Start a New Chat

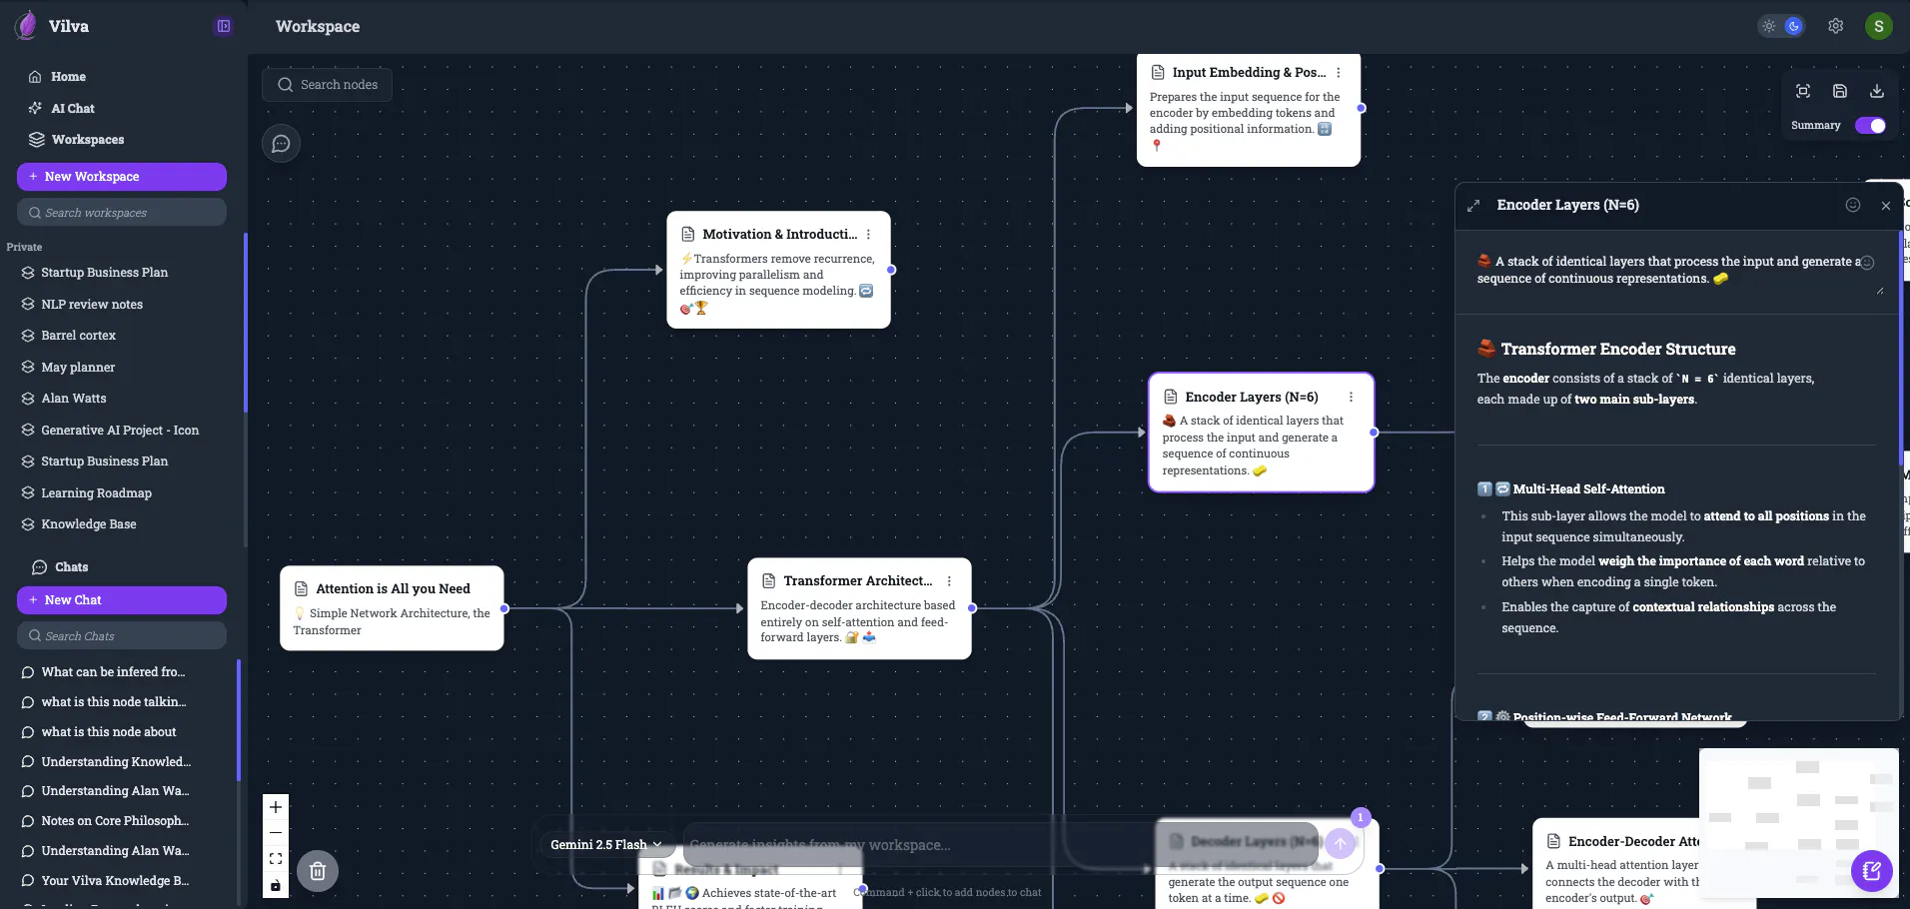pyautogui.click(x=122, y=600)
